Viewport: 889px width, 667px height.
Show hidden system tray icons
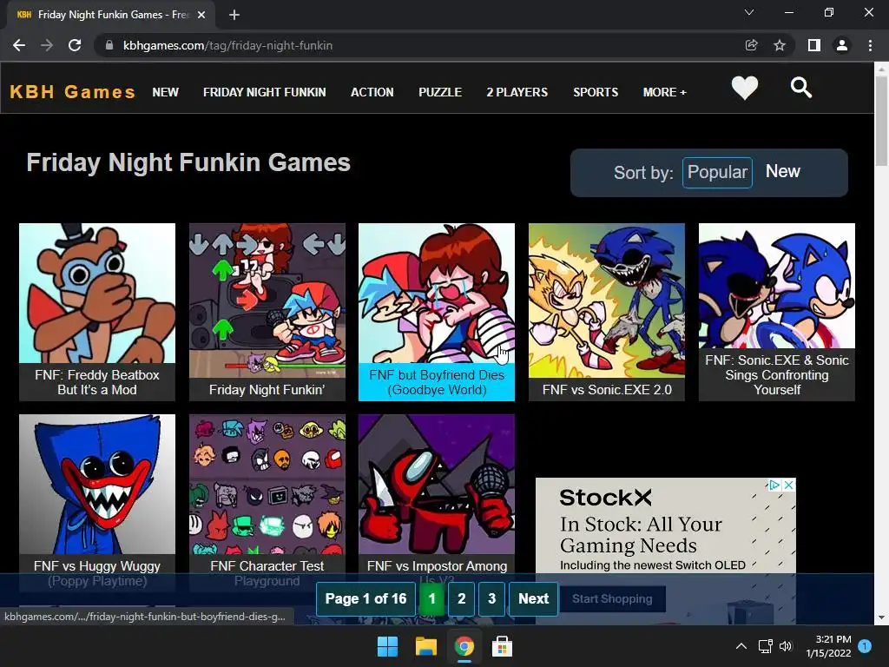(x=741, y=646)
